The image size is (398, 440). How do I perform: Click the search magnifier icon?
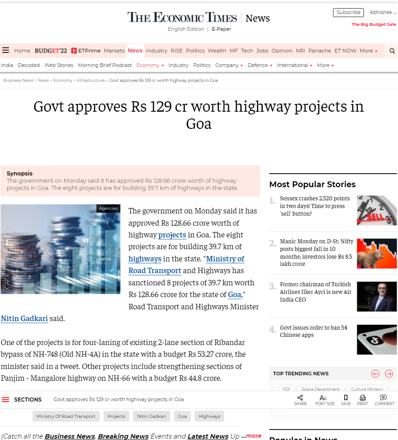[x=391, y=51]
